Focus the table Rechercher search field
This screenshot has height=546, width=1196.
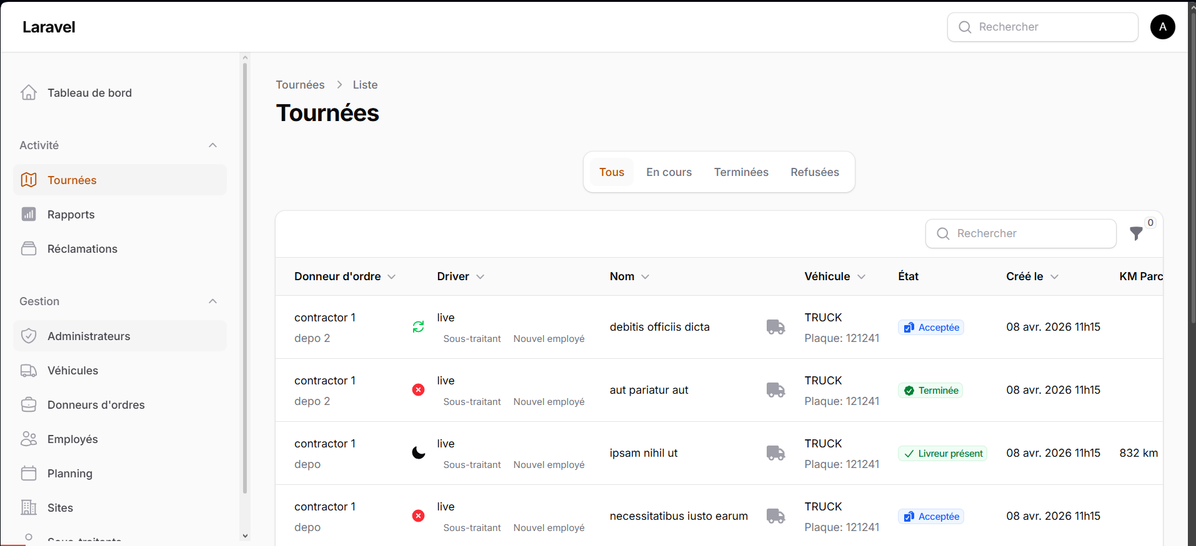[x=1020, y=233]
